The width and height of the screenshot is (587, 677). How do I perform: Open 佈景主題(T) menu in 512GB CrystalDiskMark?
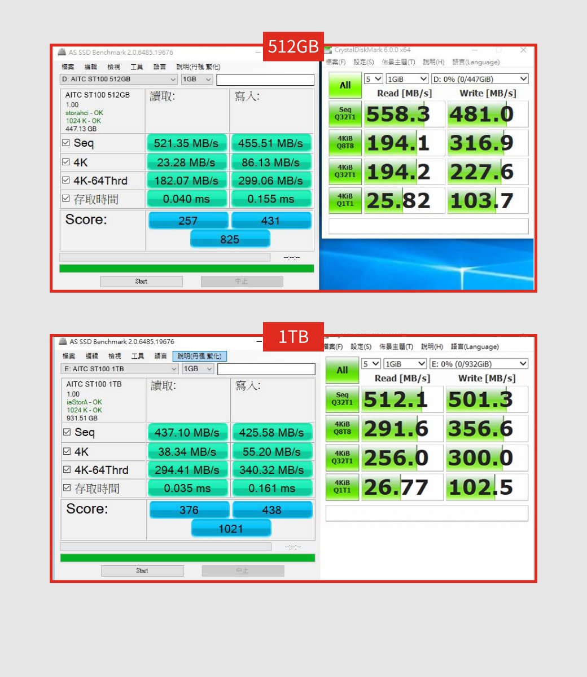coord(398,62)
